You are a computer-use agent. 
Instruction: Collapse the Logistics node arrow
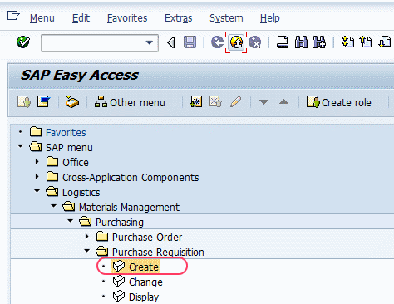tap(37, 191)
